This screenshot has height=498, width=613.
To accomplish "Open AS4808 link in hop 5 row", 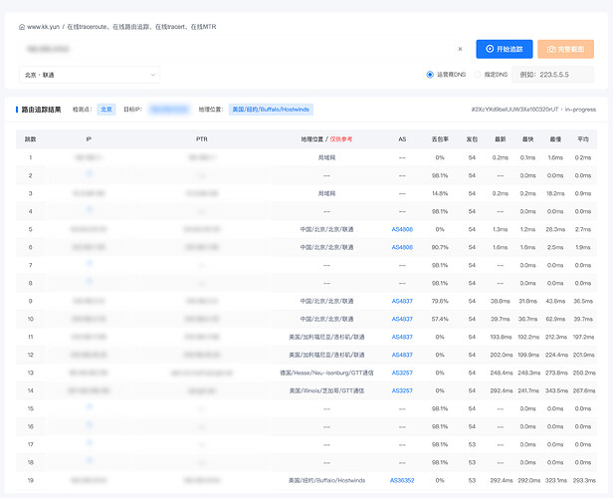I will pos(402,229).
